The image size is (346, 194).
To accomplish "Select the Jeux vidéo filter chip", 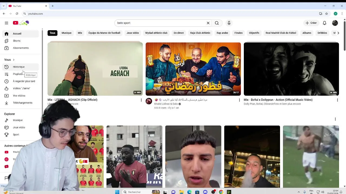I will (x=133, y=33).
